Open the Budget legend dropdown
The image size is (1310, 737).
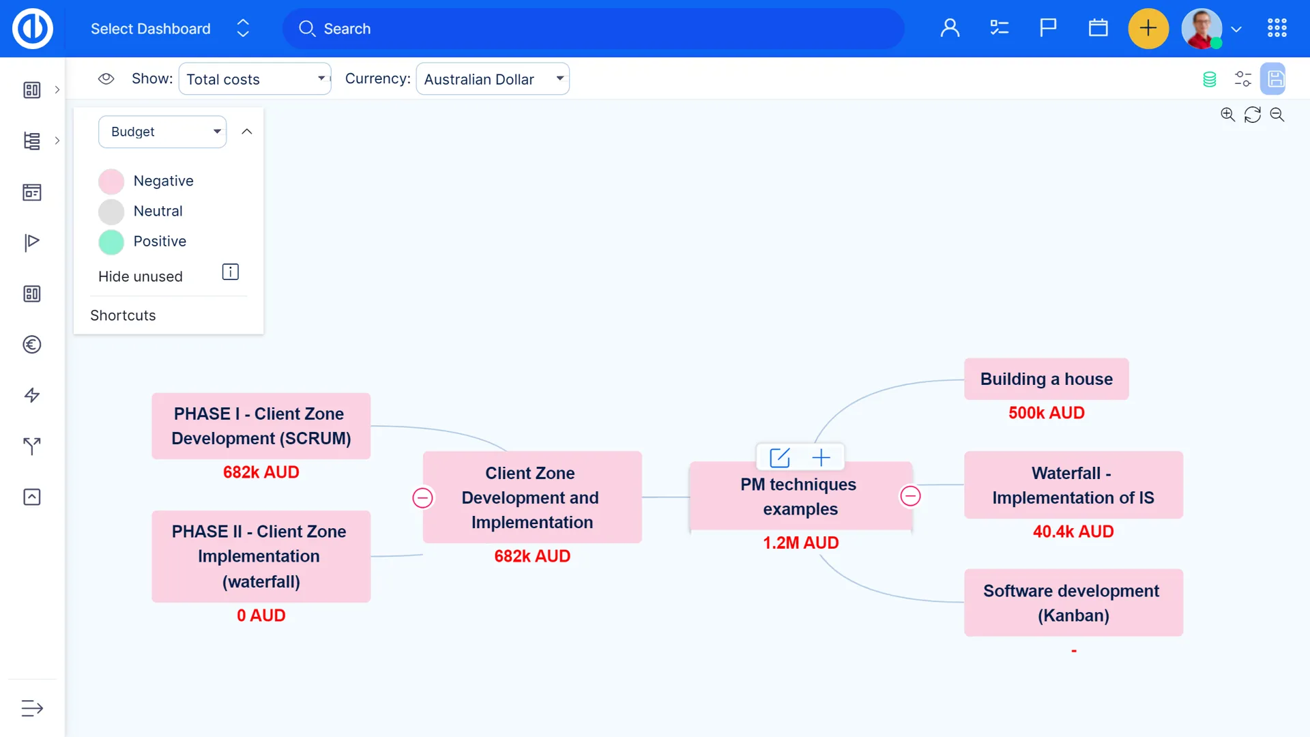point(162,132)
